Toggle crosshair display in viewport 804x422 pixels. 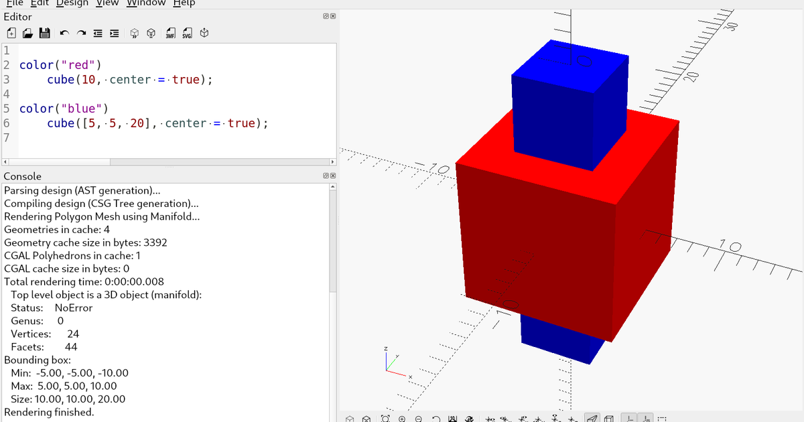pyautogui.click(x=661, y=417)
